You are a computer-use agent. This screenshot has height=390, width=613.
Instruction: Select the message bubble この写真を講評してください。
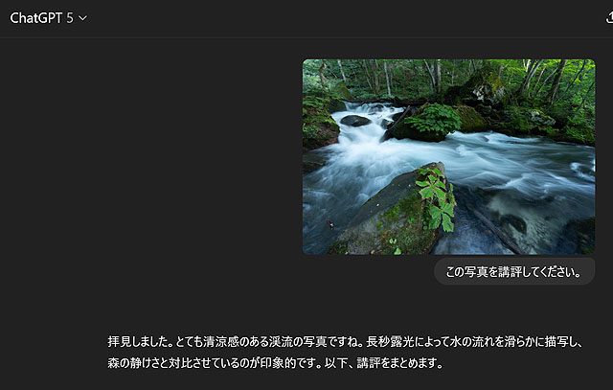514,271
